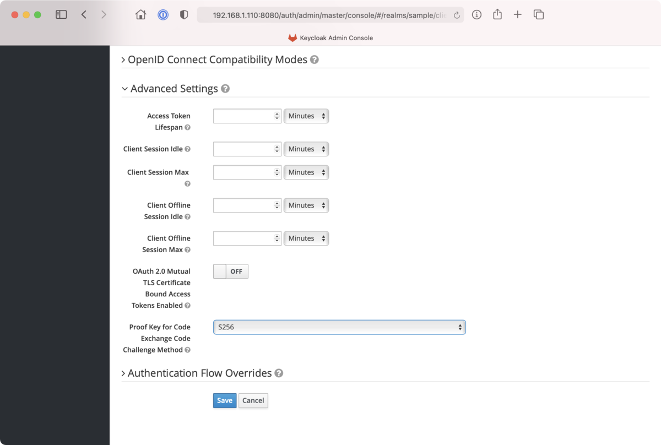The height and width of the screenshot is (445, 661).
Task: Click help icon for Client Session Idle
Action: tap(188, 149)
